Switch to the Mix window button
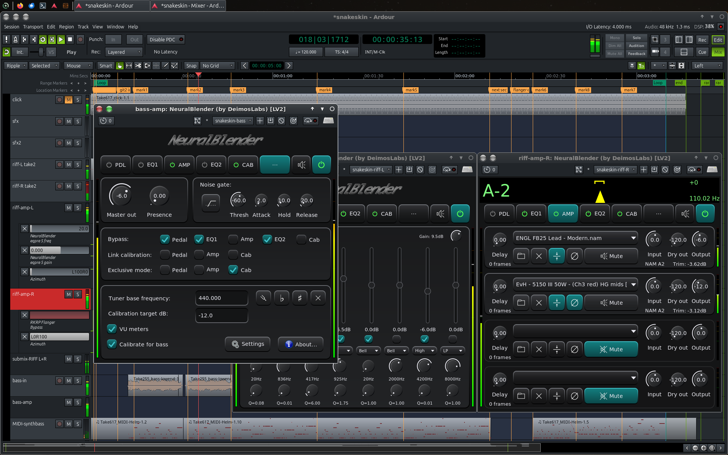The height and width of the screenshot is (455, 728). [718, 52]
